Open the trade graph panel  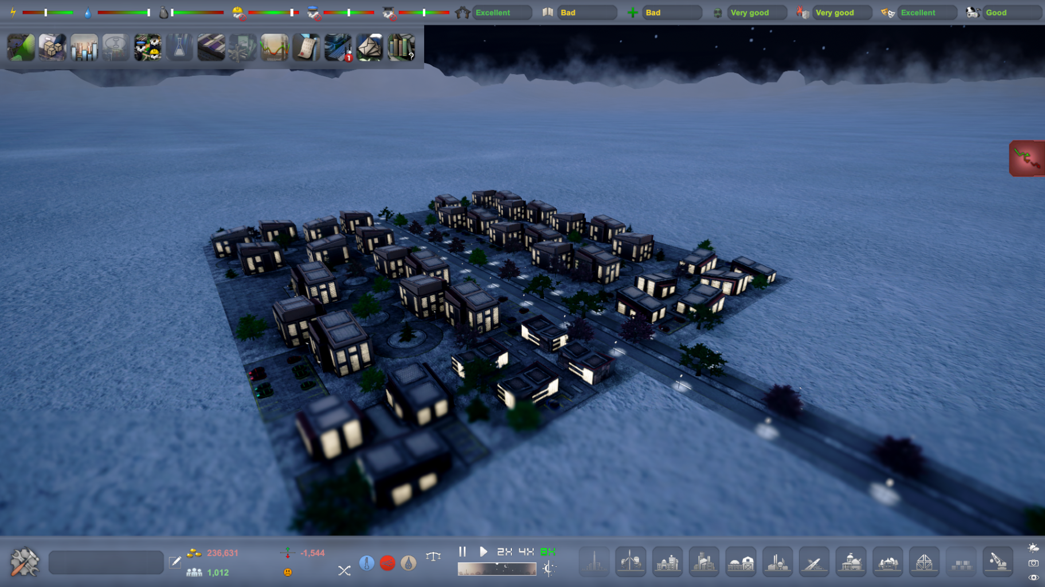[x=275, y=47]
